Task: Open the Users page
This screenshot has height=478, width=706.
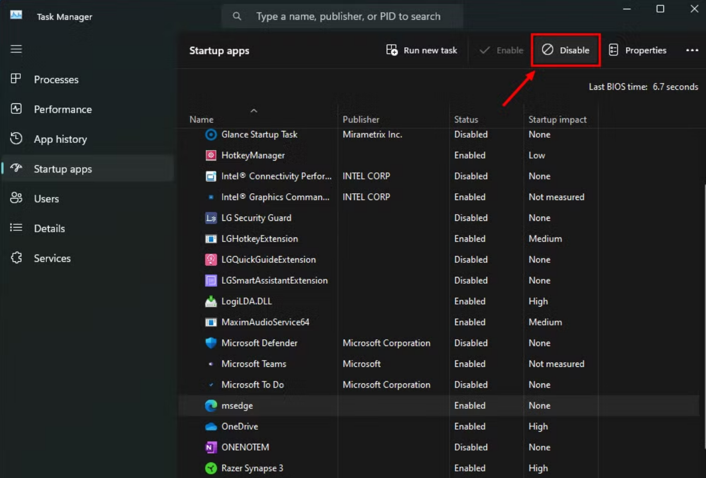Action: click(x=88, y=198)
